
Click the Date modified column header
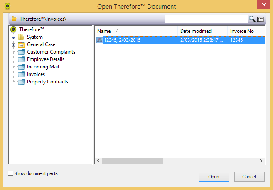point(196,31)
